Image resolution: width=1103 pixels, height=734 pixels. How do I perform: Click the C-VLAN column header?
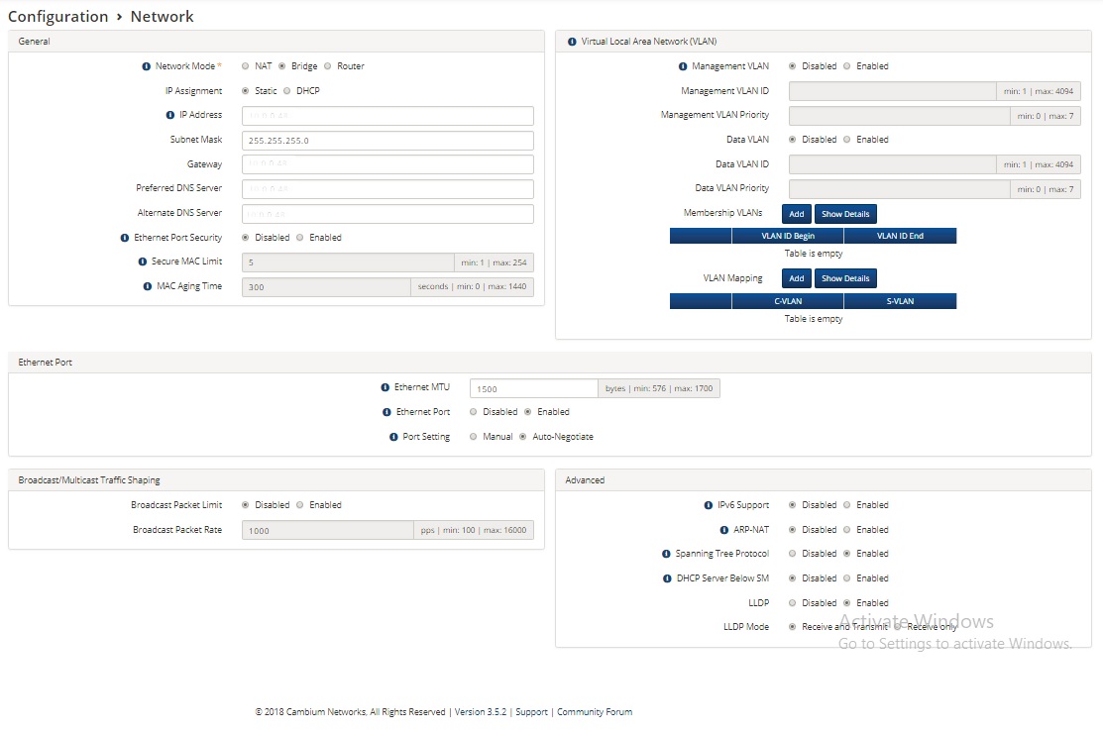point(788,301)
